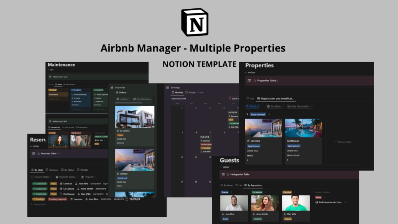Open Location filter in Properties gallery panel
This screenshot has width=398, height=224.
coord(123,99)
